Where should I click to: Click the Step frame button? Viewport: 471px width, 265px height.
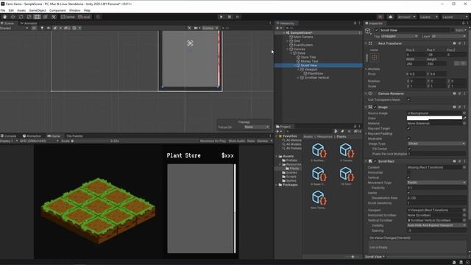pyautogui.click(x=237, y=17)
